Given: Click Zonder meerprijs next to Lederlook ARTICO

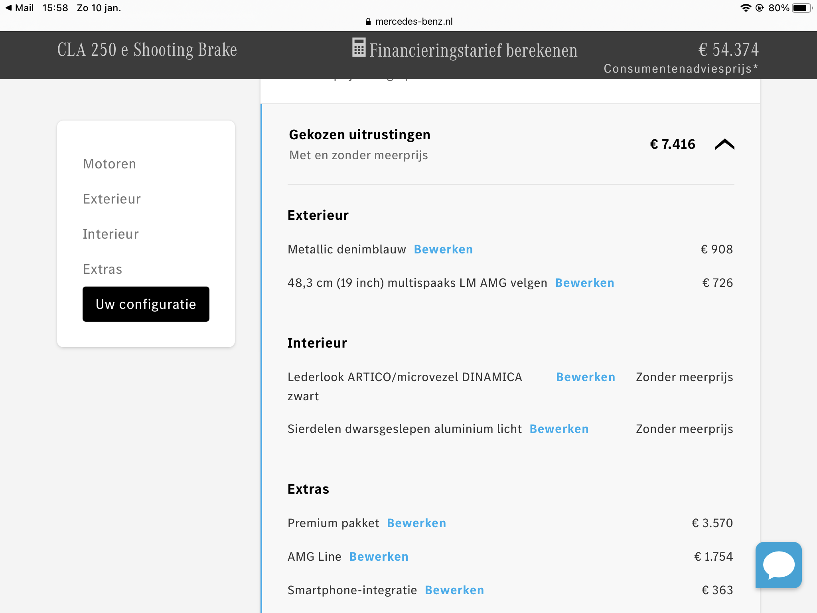Looking at the screenshot, I should pyautogui.click(x=685, y=377).
